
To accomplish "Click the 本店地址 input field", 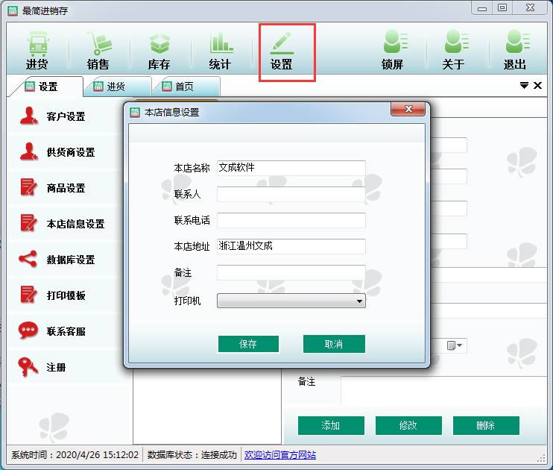I will [291, 246].
